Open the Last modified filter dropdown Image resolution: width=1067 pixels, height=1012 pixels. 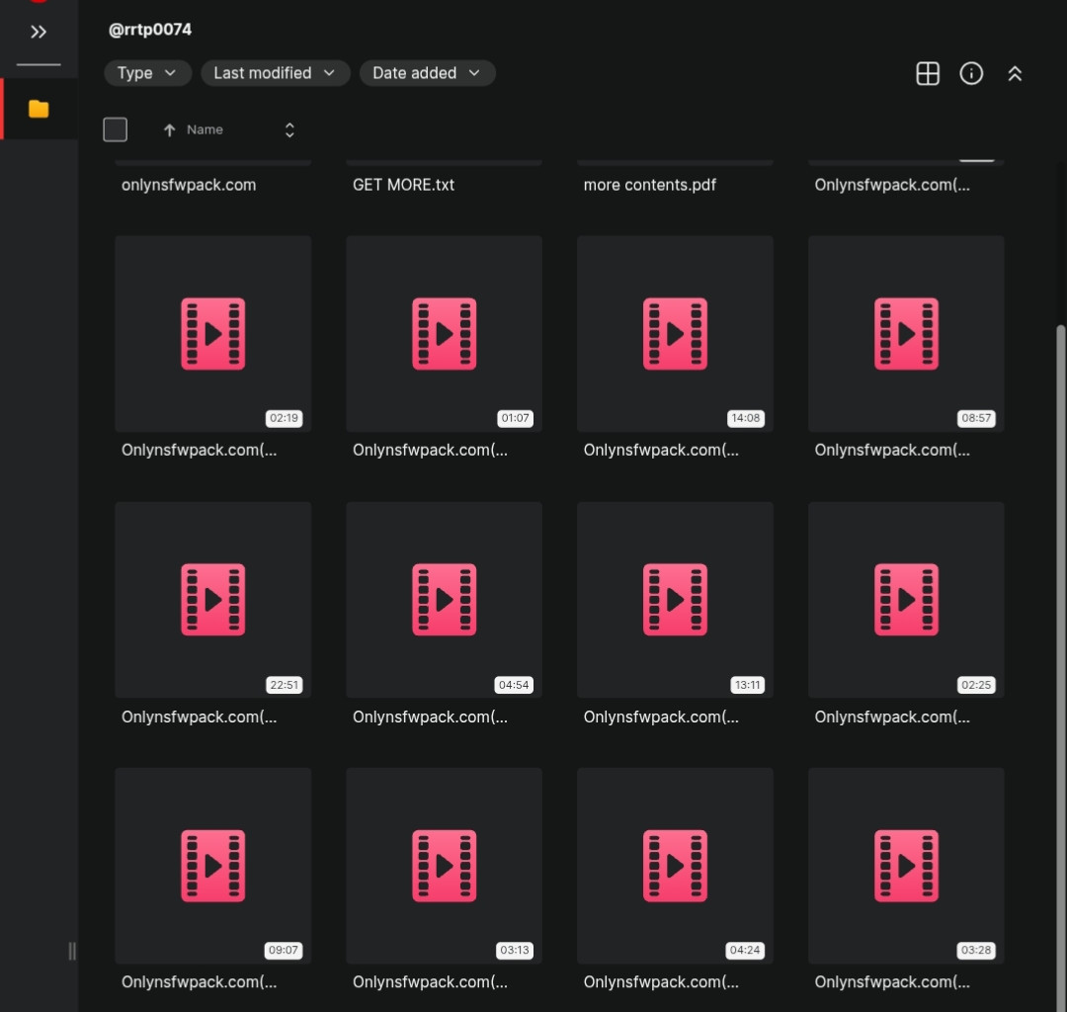(275, 73)
